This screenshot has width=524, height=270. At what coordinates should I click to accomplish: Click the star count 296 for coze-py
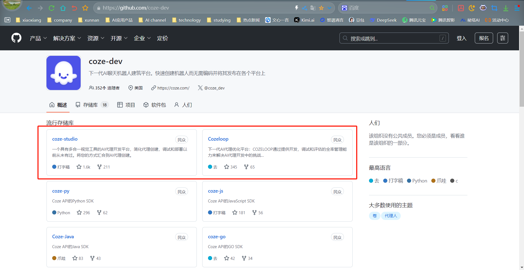[83, 213]
